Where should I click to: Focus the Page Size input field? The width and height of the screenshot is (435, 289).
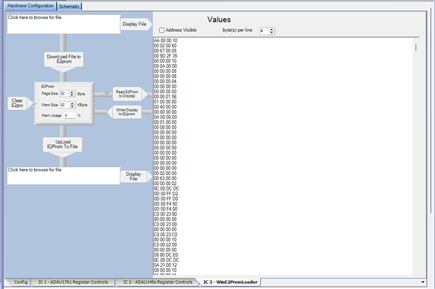coord(65,94)
